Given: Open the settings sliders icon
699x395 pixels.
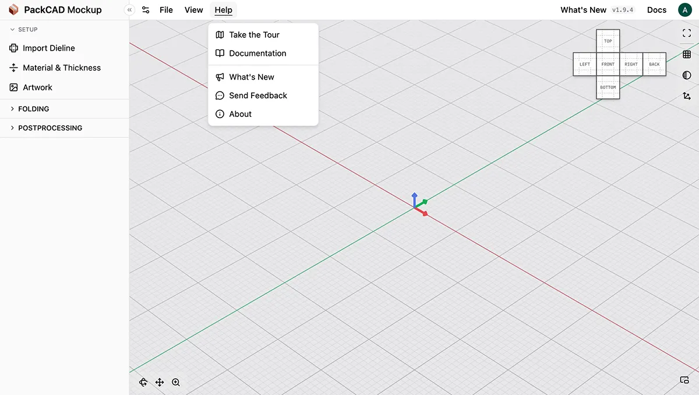Looking at the screenshot, I should coord(146,10).
